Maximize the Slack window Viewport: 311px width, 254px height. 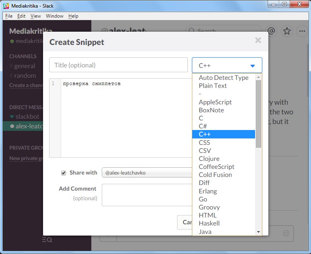click(x=284, y=4)
